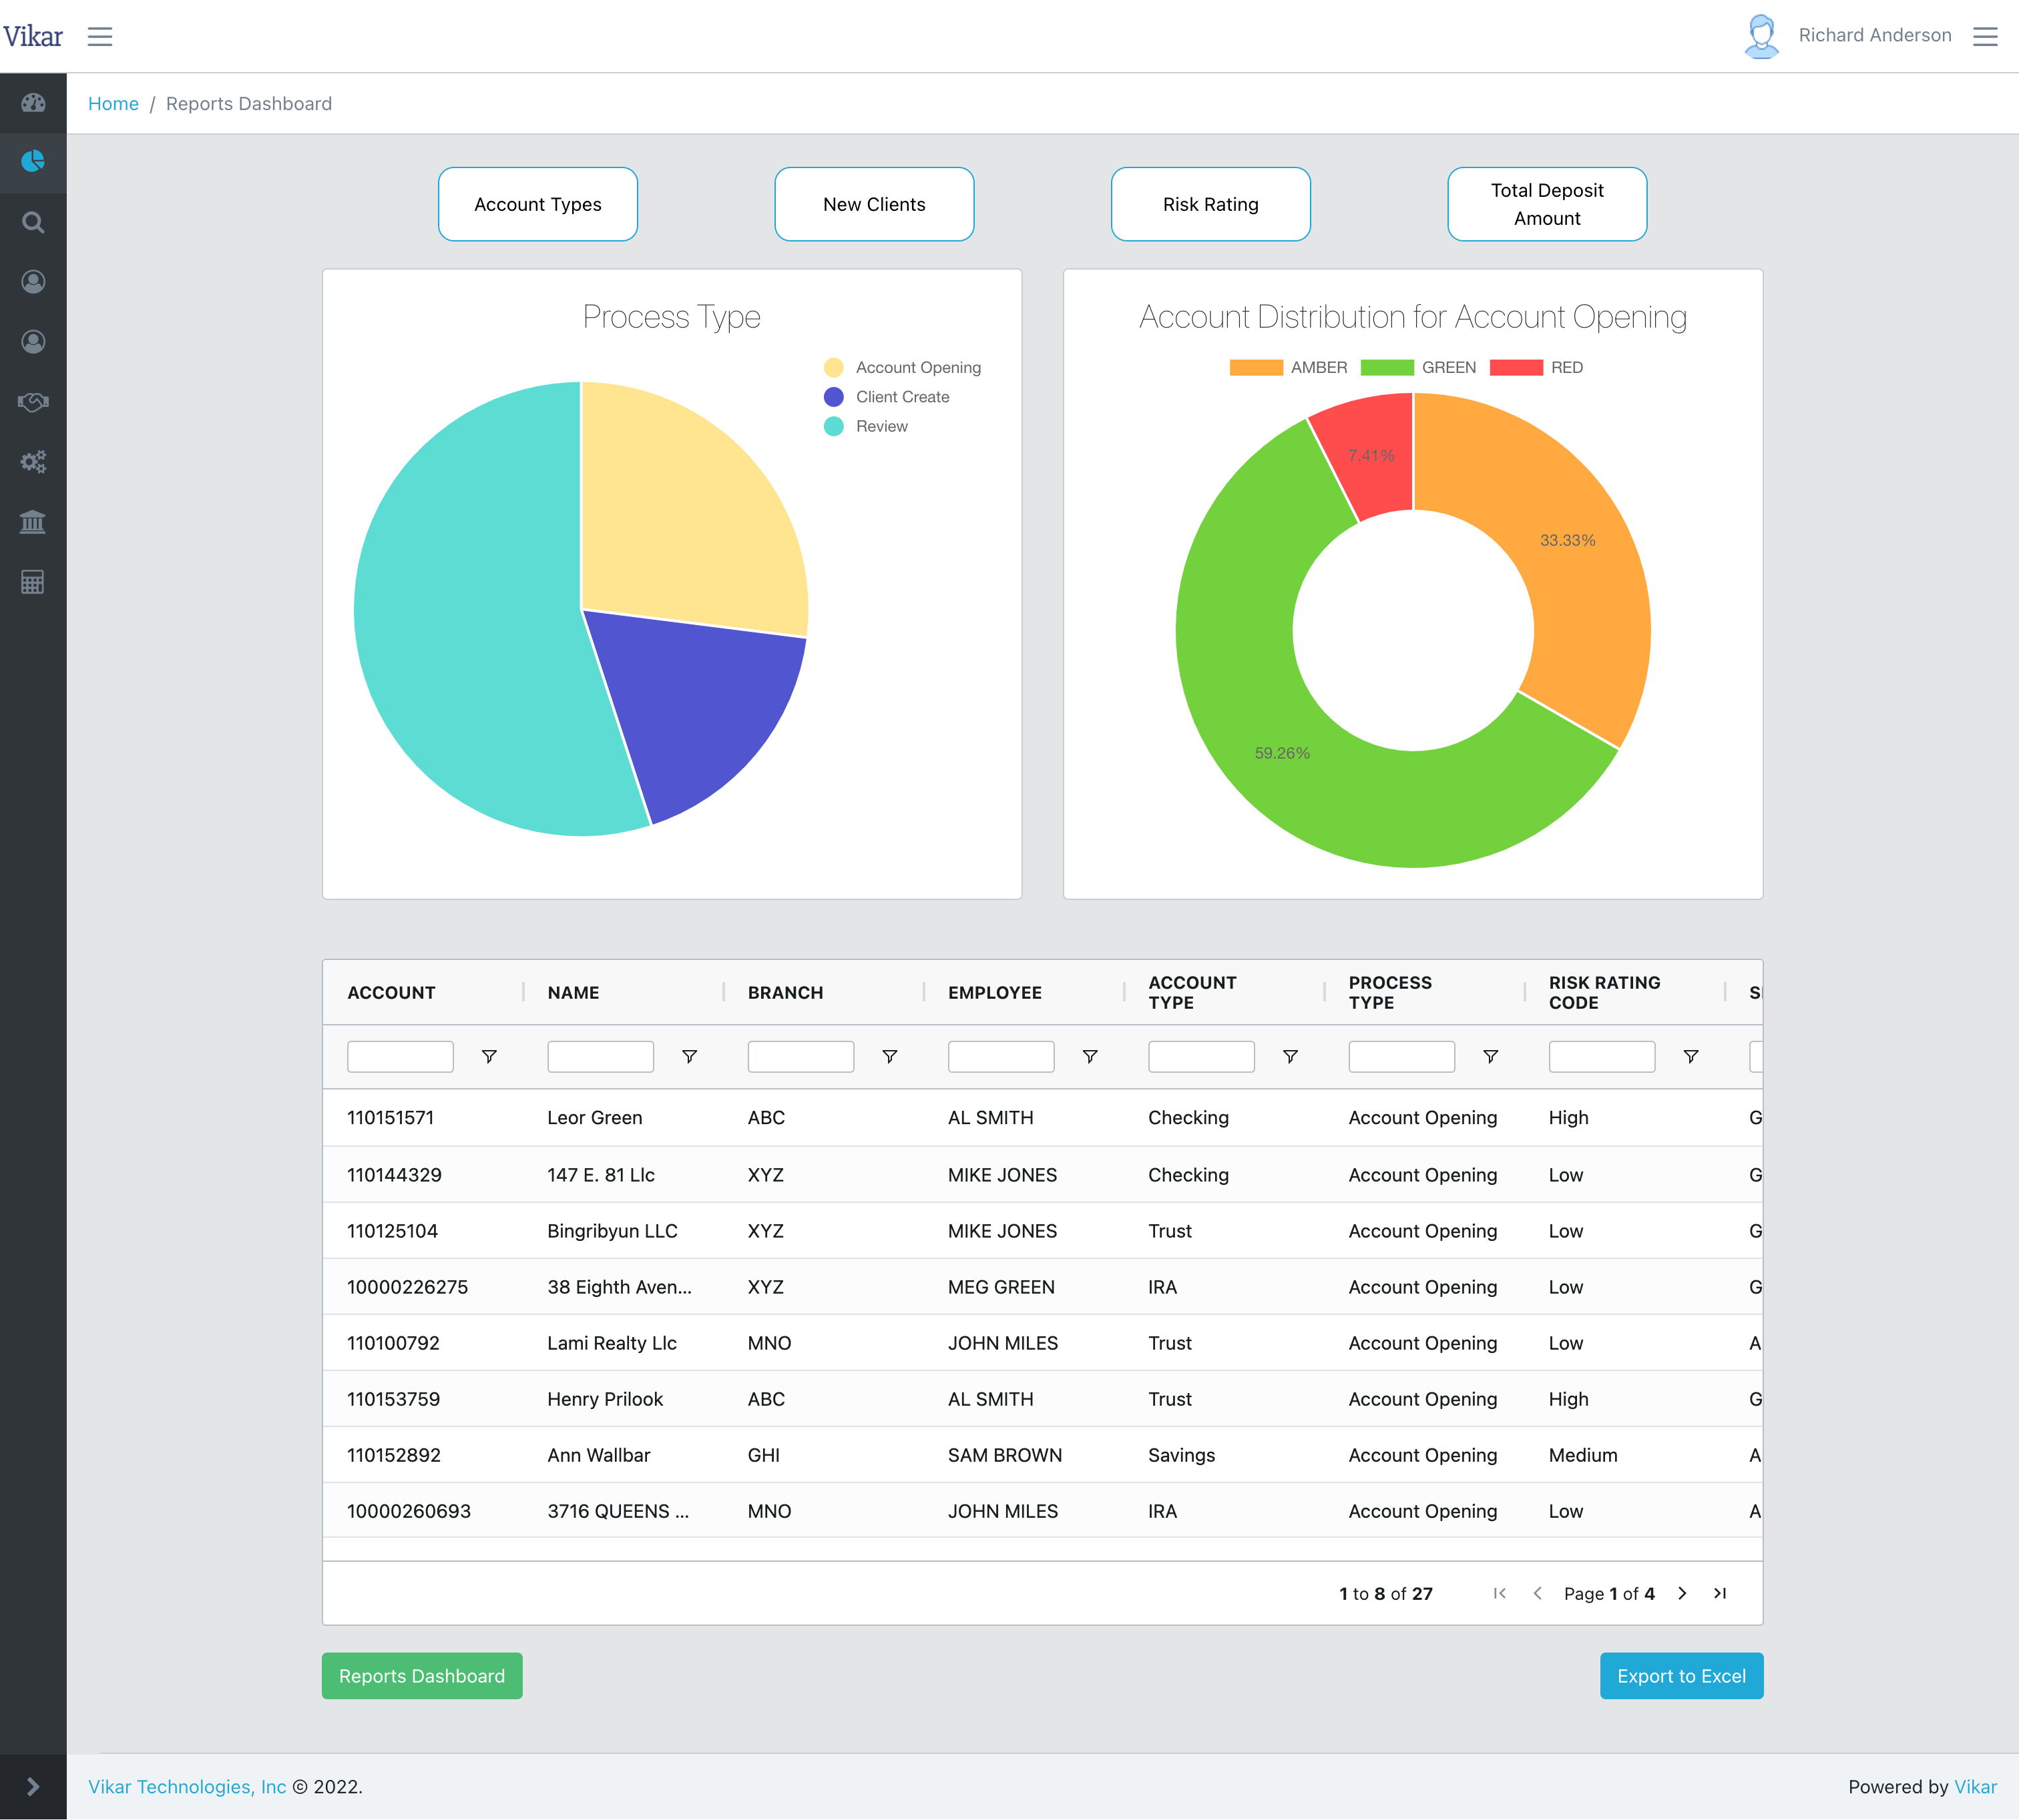Select the Henry Prilook name cell

[x=606, y=1399]
